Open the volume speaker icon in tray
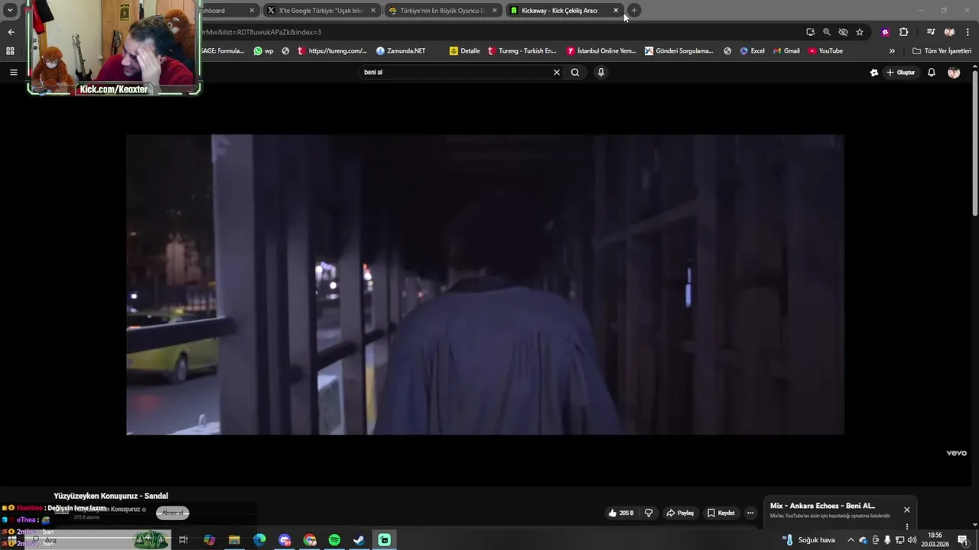The height and width of the screenshot is (550, 979). pos(912,540)
